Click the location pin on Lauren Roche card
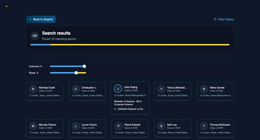 [73, 133]
